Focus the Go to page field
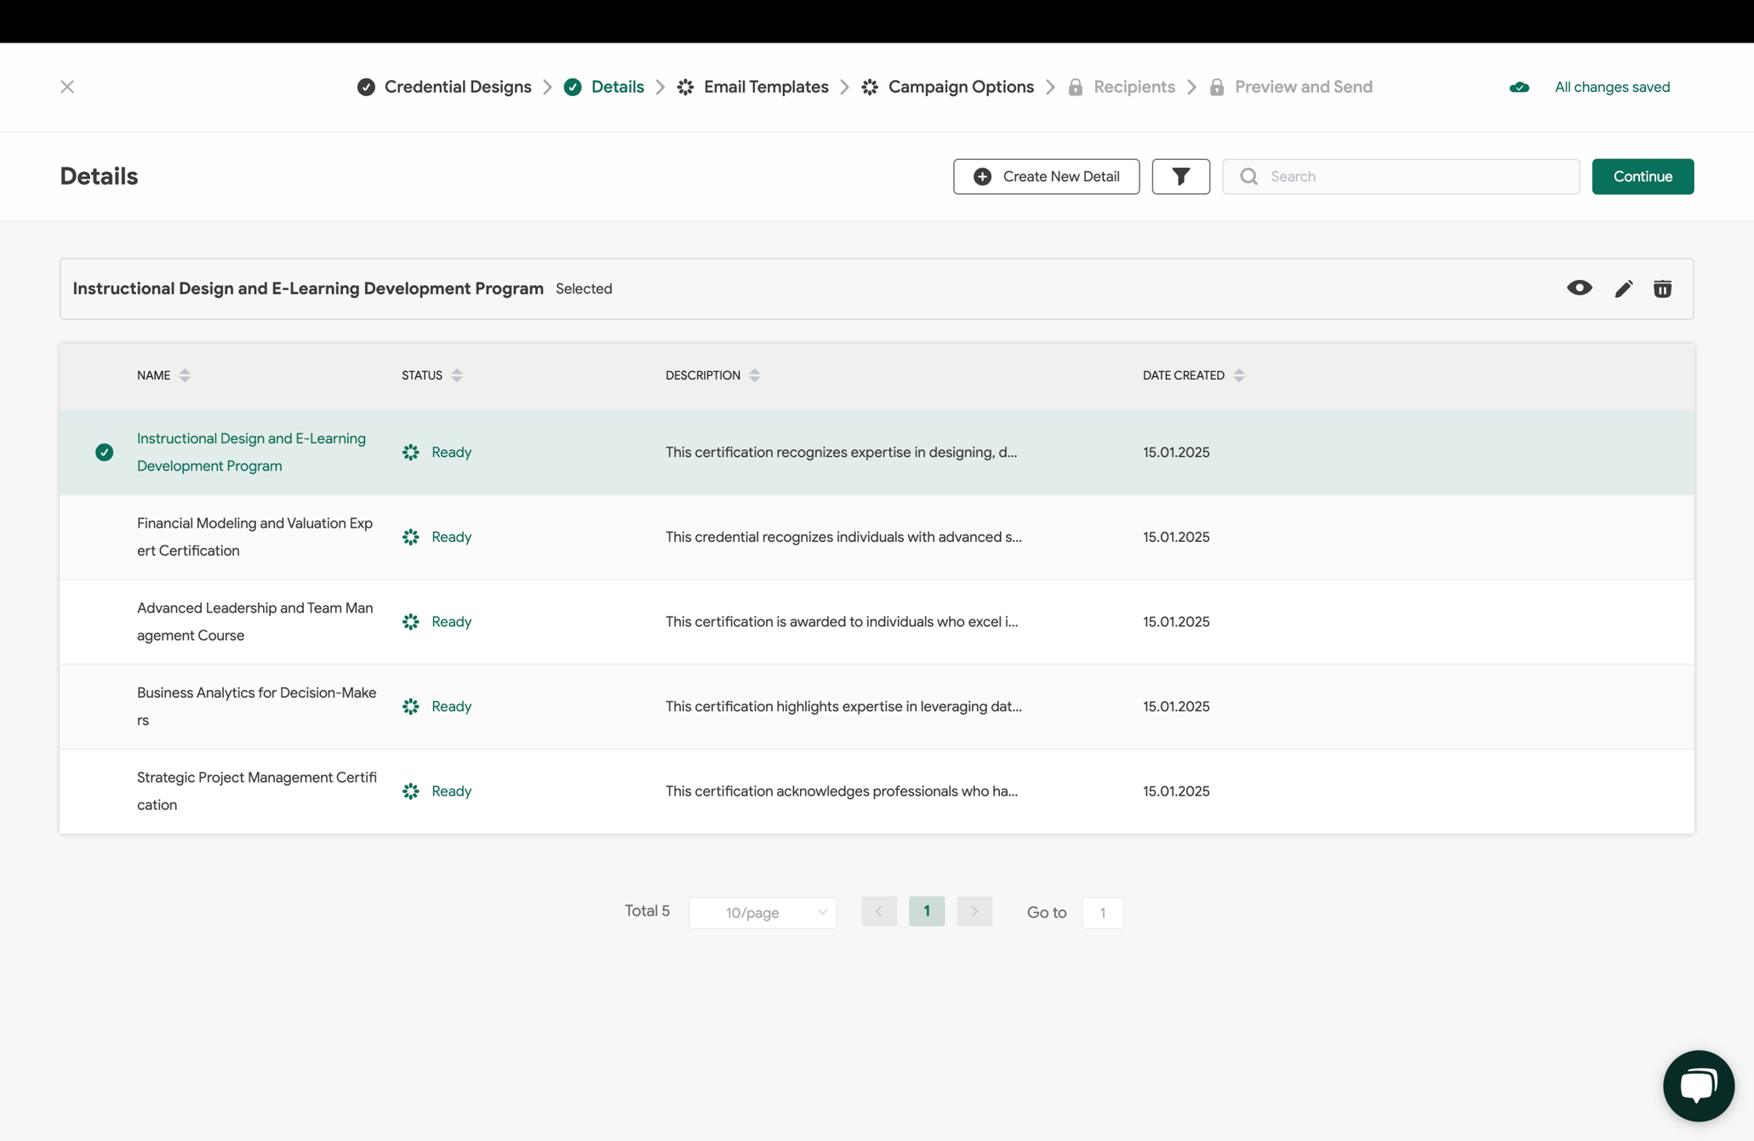Image resolution: width=1754 pixels, height=1141 pixels. 1102,912
